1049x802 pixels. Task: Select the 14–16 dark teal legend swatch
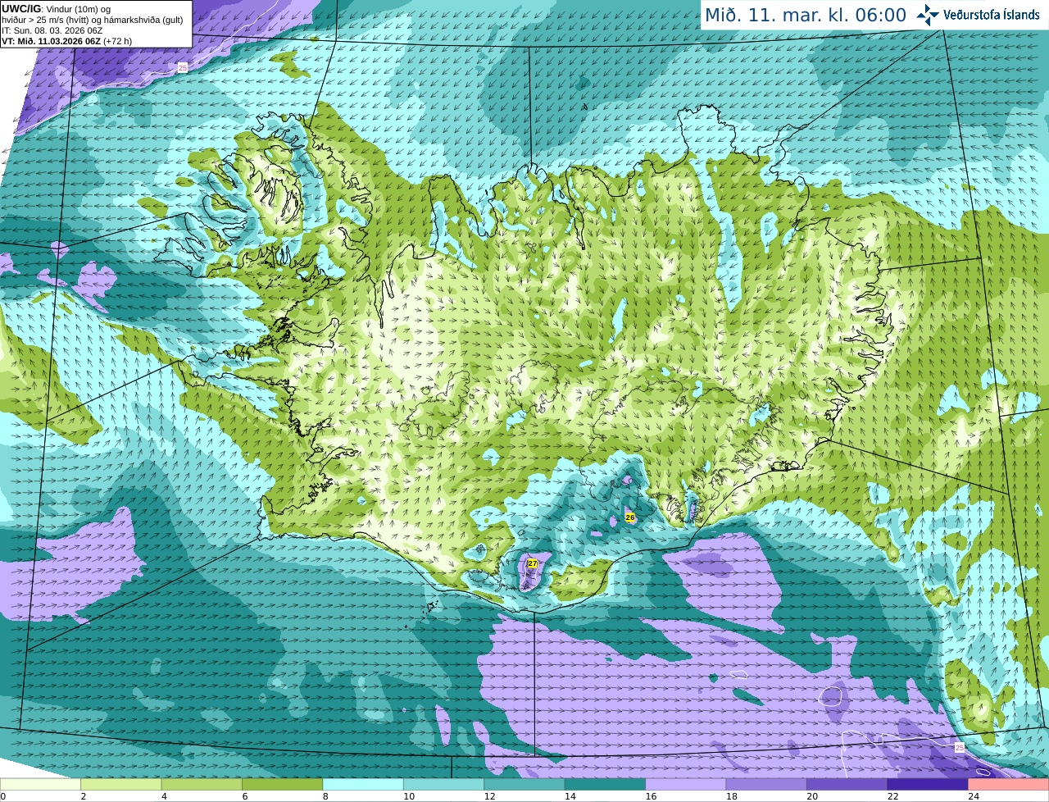click(x=606, y=785)
